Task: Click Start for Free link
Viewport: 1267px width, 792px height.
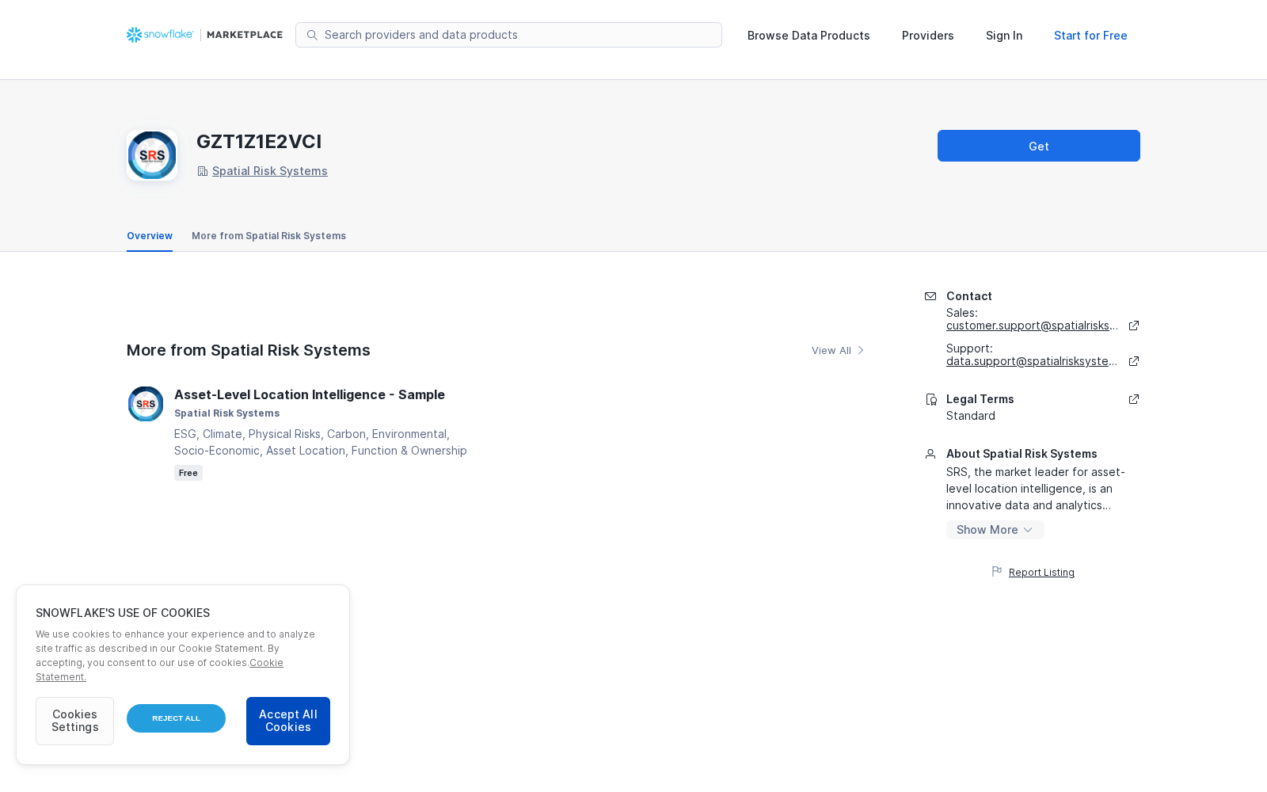Action: pos(1090,36)
